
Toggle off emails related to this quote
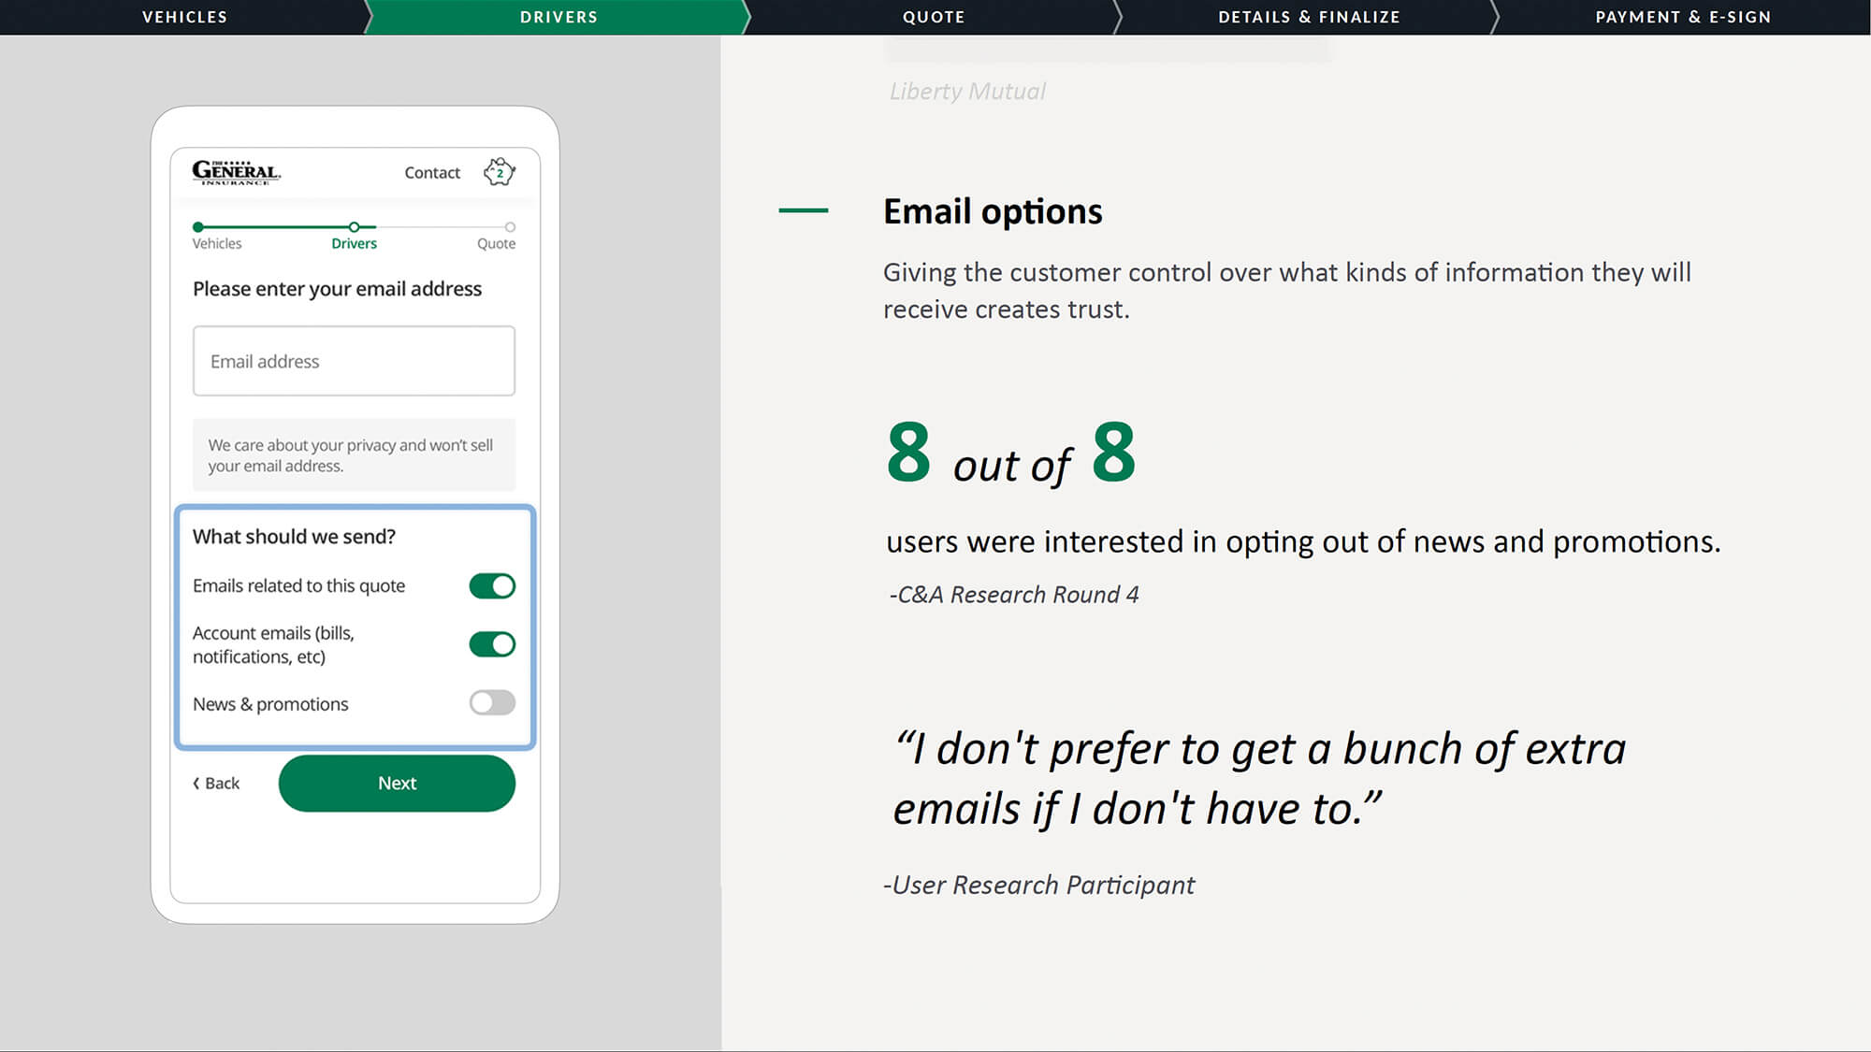[x=492, y=586]
